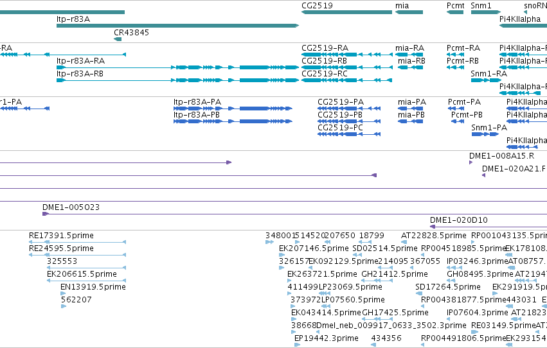Select the Pi4KIIalpha gene label
This screenshot has height=348, width=547.
[520, 19]
